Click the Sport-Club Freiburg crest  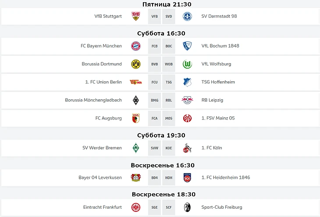point(188,207)
